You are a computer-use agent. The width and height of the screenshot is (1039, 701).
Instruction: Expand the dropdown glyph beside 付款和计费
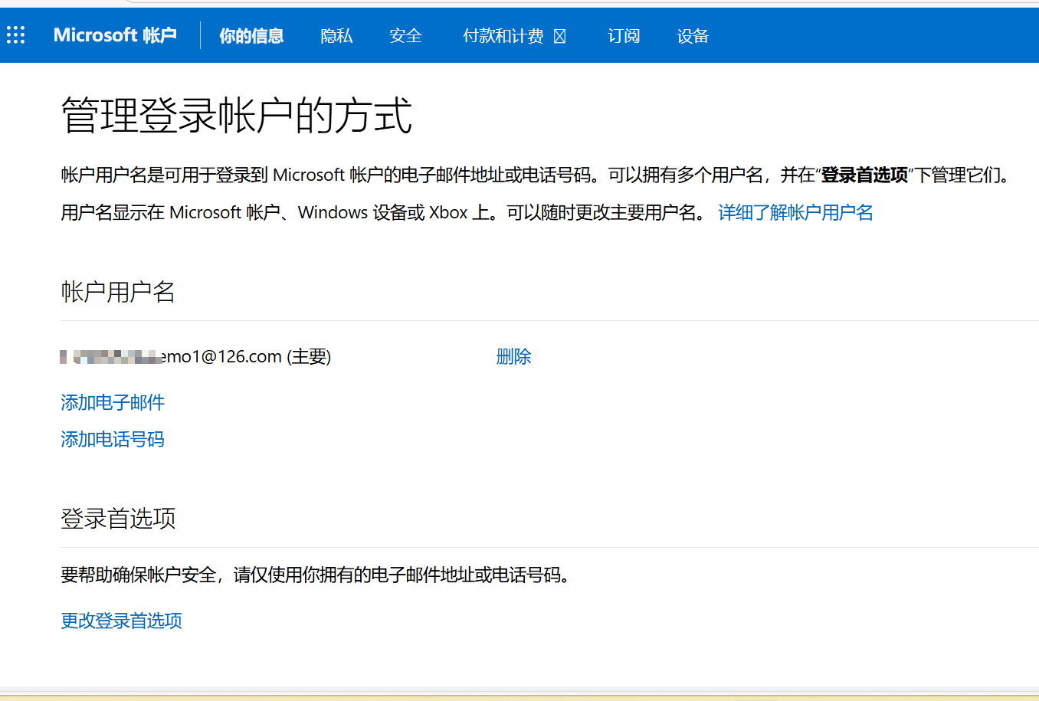(559, 37)
